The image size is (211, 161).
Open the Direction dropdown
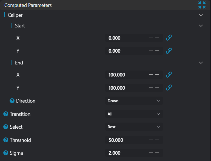point(134,101)
